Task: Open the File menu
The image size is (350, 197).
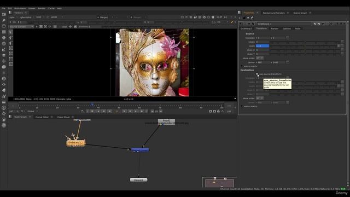Action: pyautogui.click(x=3, y=8)
